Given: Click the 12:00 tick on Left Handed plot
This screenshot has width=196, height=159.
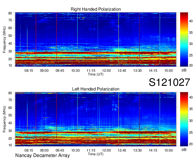Looking at the screenshot, I should (106, 150).
